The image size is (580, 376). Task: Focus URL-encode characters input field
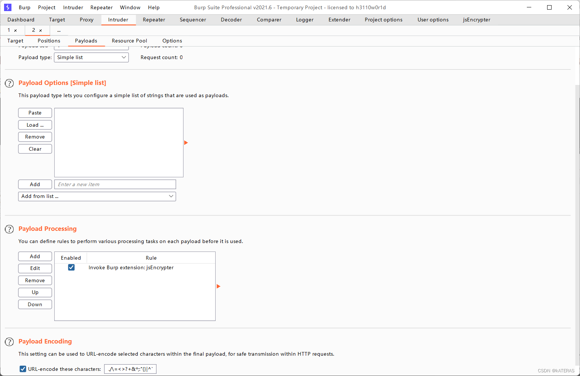130,369
